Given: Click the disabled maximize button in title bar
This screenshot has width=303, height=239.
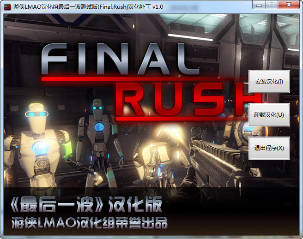Looking at the screenshot, I should pos(272,5).
